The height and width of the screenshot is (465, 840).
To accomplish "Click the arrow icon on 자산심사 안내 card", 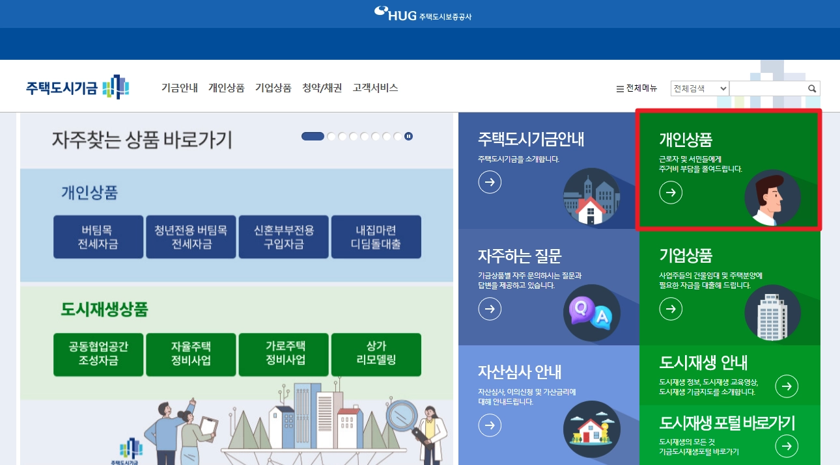I will click(490, 425).
